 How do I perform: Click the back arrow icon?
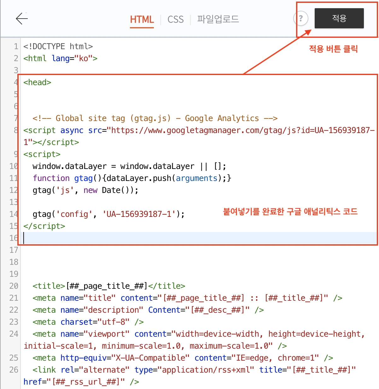[22, 19]
